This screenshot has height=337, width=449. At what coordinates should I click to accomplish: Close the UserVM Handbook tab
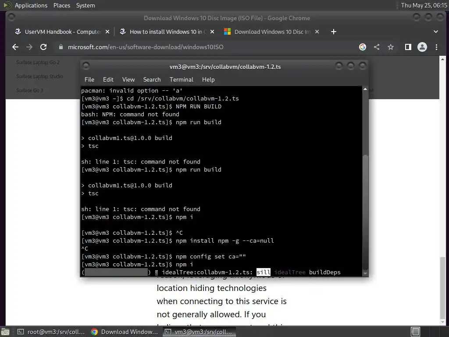(x=107, y=32)
